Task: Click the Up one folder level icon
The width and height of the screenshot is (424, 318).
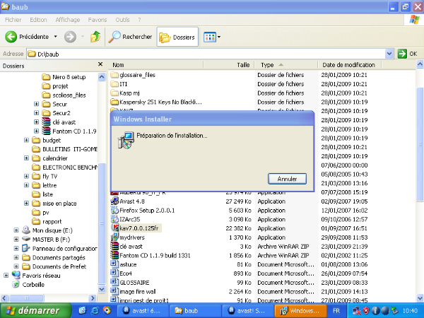Action: pyautogui.click(x=95, y=37)
